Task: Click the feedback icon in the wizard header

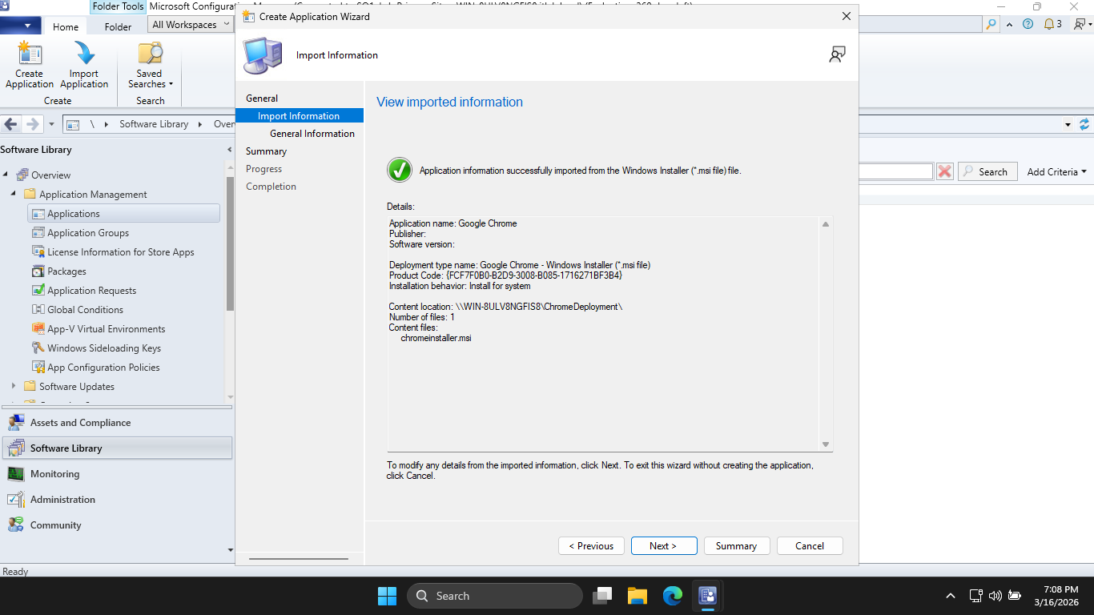Action: 837,54
